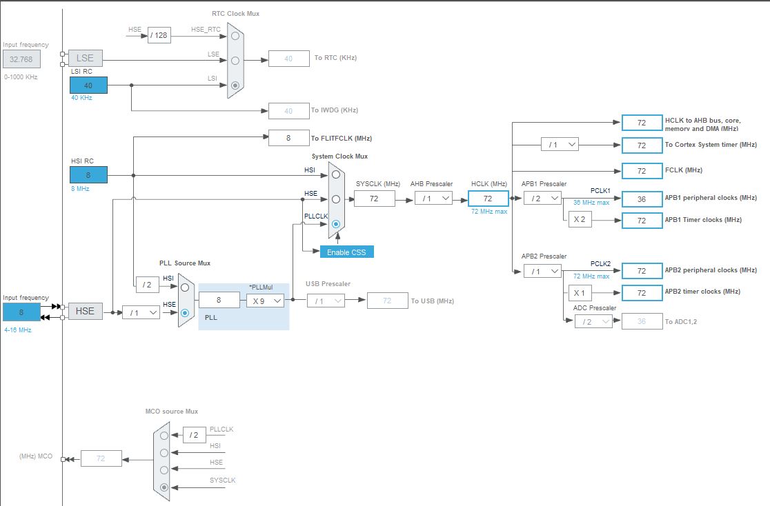
Task: Click the To IWDG (KHz) value box
Action: point(288,111)
